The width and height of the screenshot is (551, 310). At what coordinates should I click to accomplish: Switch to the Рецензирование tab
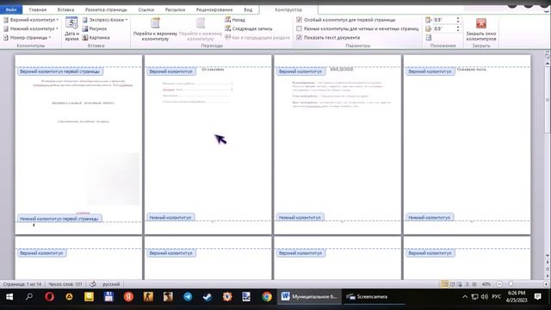coord(214,9)
